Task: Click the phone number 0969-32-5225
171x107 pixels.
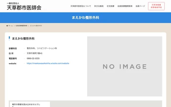Action: [33, 58]
